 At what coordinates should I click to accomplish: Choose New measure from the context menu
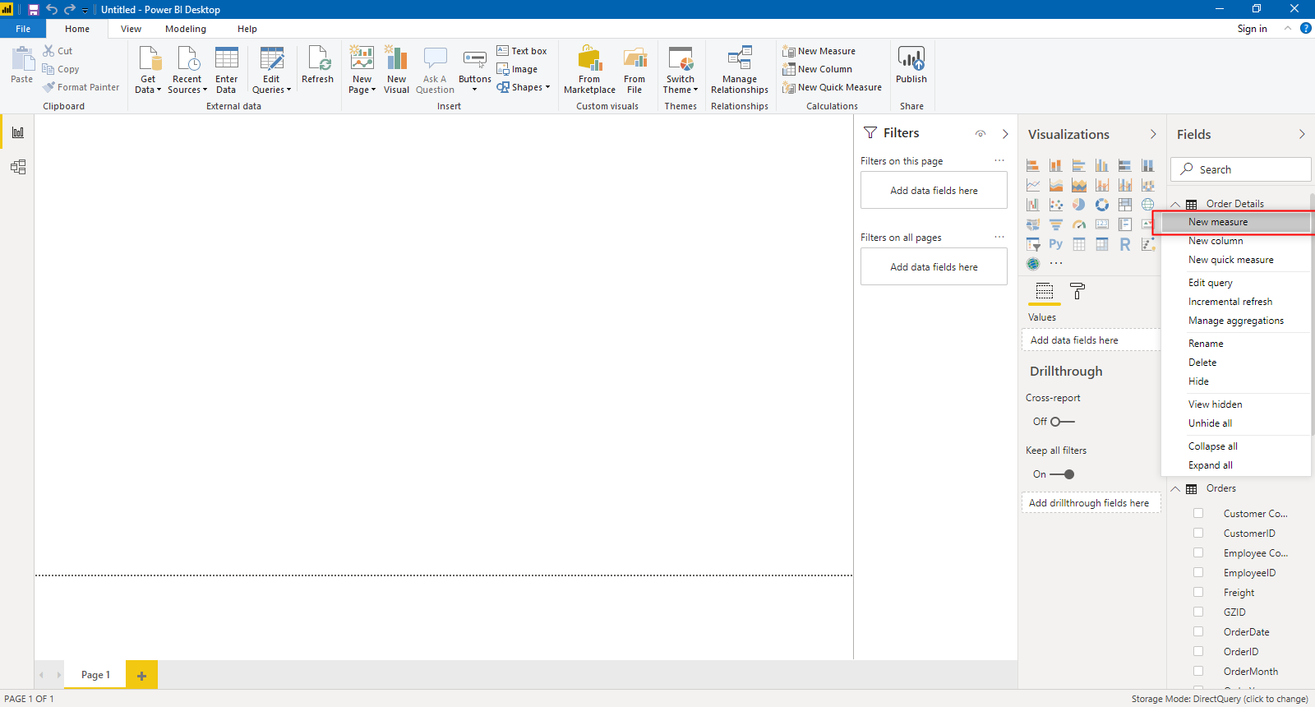click(x=1235, y=222)
